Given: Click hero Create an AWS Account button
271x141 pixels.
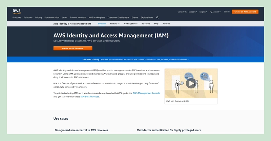Looking at the screenshot, I should pos(73,48).
